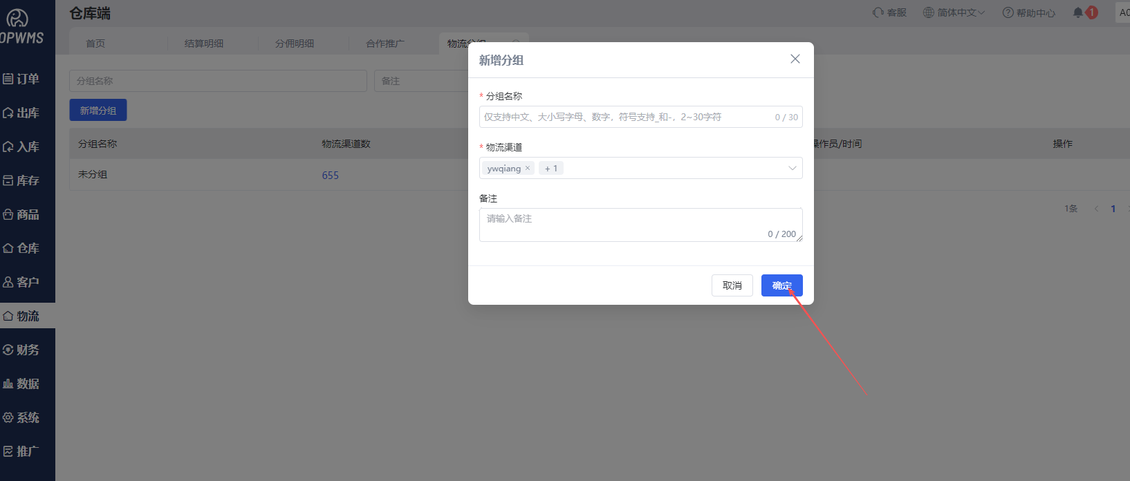Switch to the 合作推广 tab

(385, 44)
